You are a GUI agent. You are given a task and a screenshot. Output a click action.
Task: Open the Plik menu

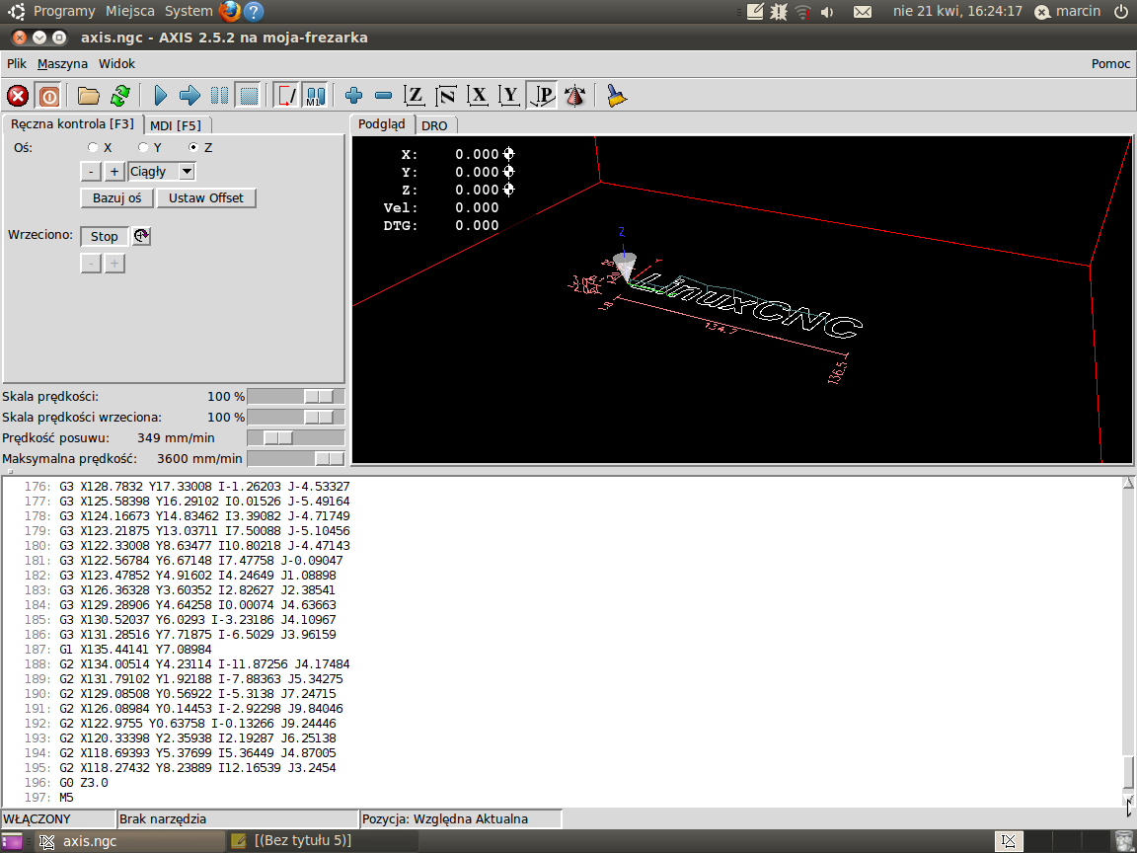(17, 64)
